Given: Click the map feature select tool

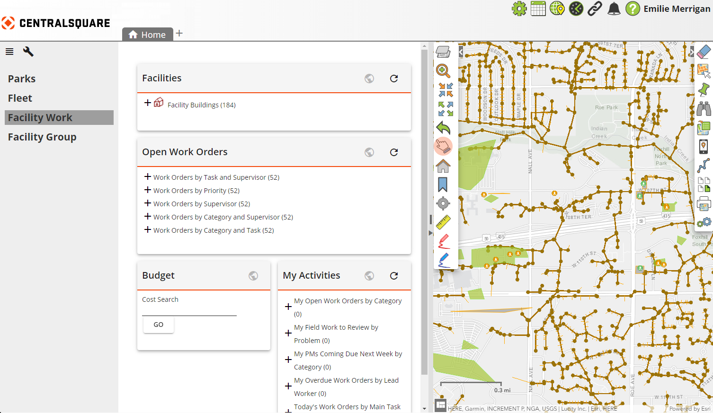Looking at the screenshot, I should tap(704, 70).
